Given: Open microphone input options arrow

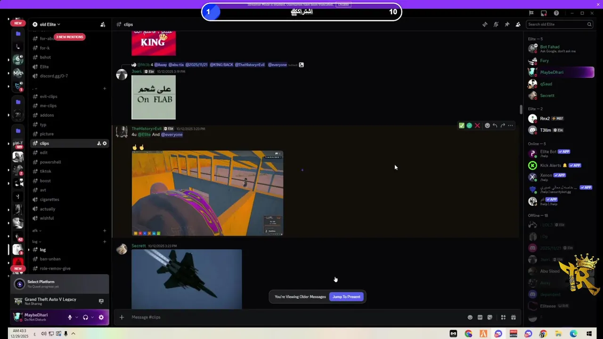Looking at the screenshot, I should [77, 317].
